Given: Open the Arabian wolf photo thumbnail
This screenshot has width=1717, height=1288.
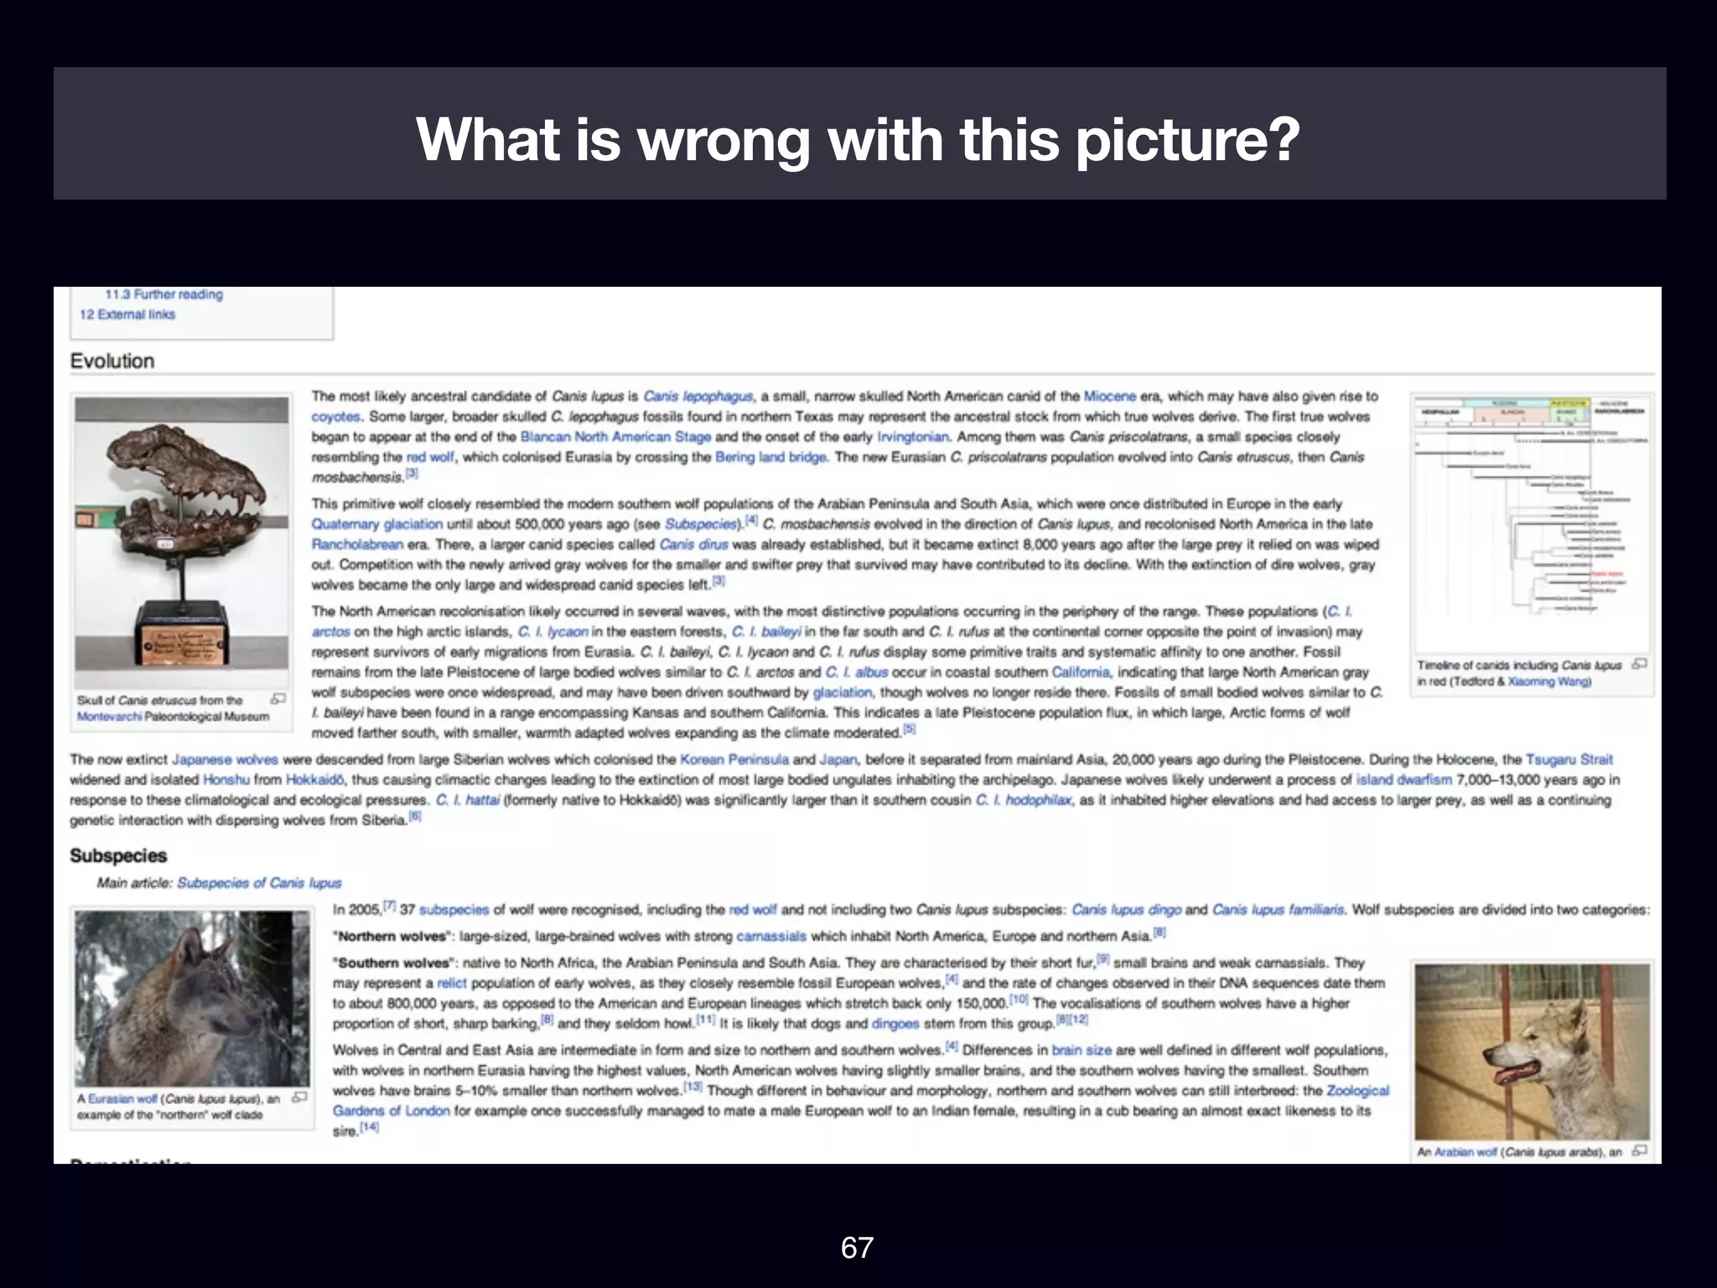Looking at the screenshot, I should coord(1532,1051).
